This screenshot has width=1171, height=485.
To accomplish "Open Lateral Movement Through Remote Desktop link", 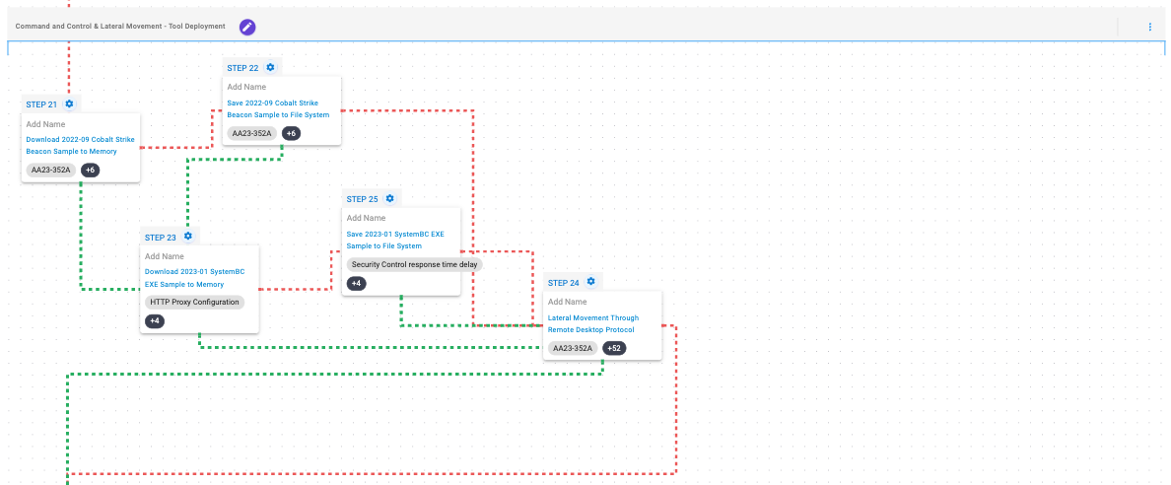I will (x=592, y=323).
